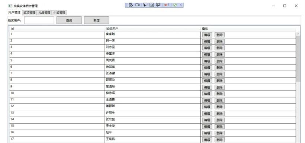Click the camera-shaped live preview icon

pos(138,5)
